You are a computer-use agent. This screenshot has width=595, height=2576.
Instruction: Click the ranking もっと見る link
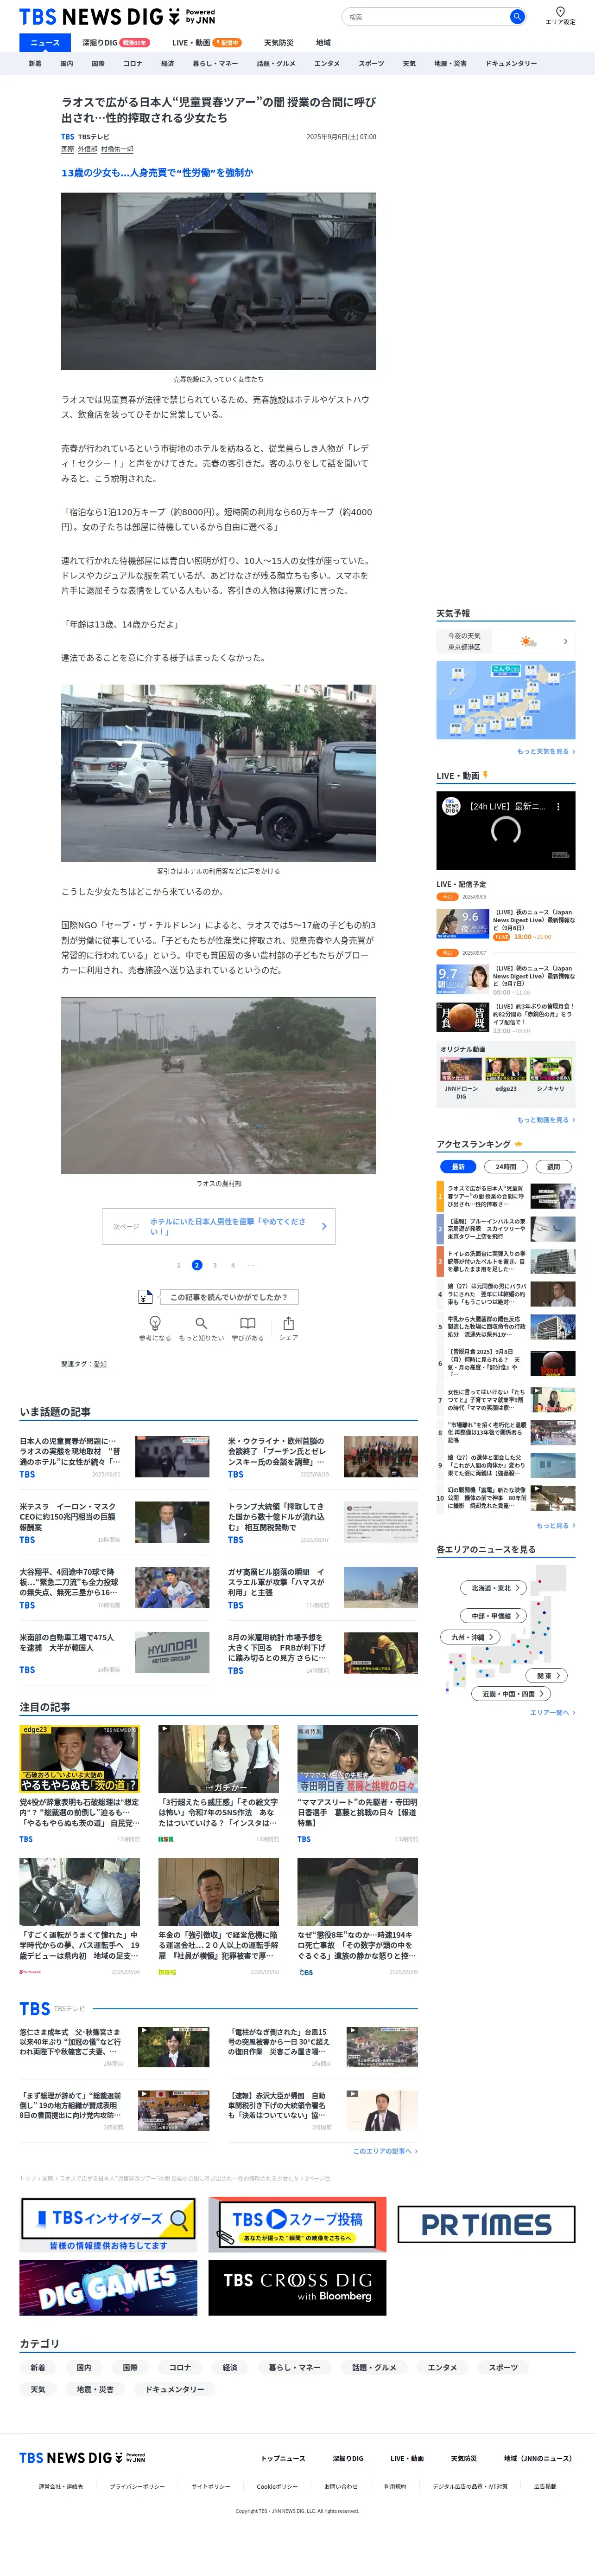click(555, 1525)
